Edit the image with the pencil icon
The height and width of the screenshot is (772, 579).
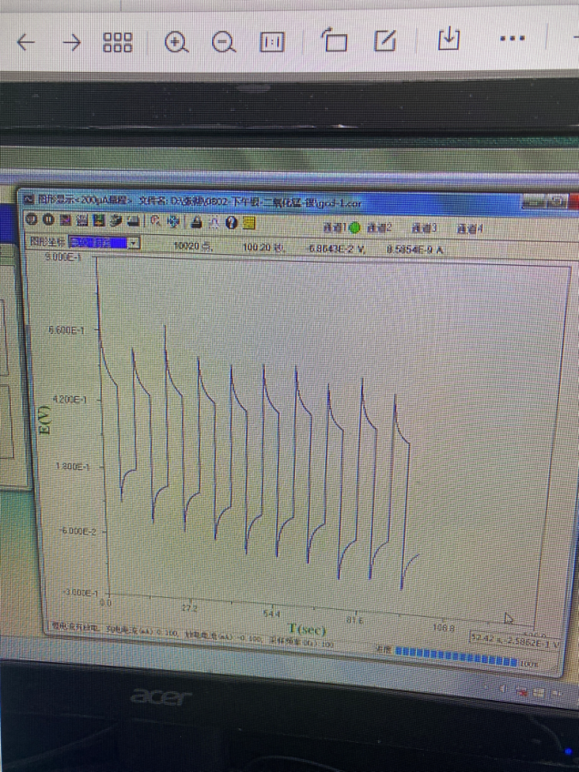coord(386,40)
